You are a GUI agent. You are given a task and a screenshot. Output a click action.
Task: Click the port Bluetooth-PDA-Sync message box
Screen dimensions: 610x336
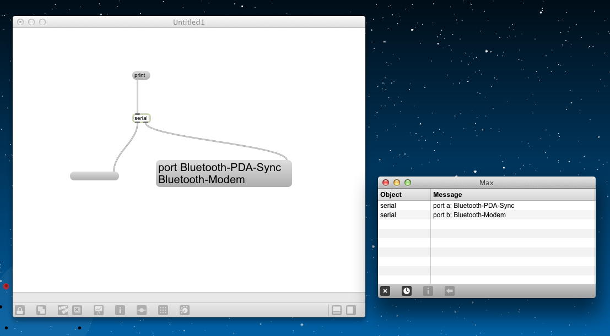[224, 173]
